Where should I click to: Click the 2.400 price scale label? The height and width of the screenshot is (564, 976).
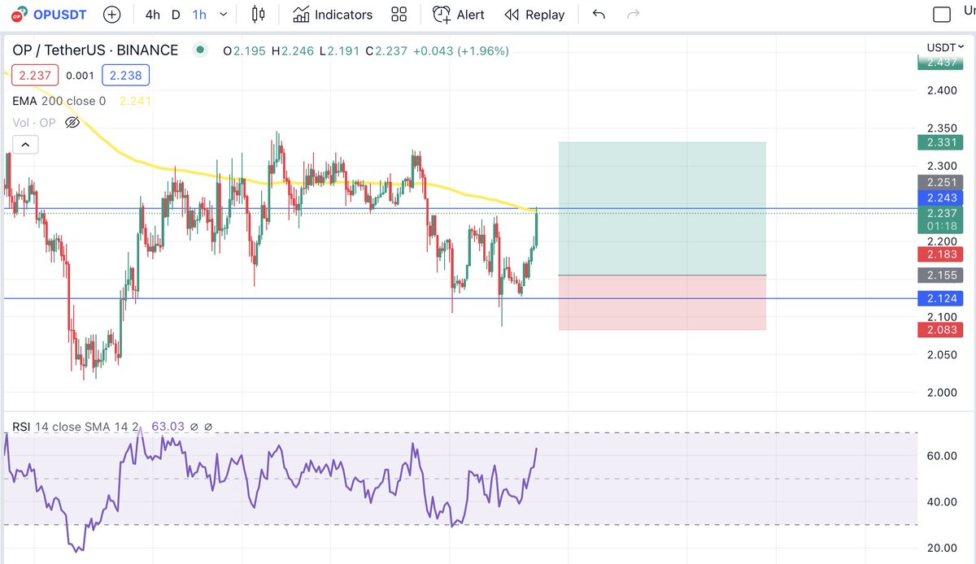(943, 90)
